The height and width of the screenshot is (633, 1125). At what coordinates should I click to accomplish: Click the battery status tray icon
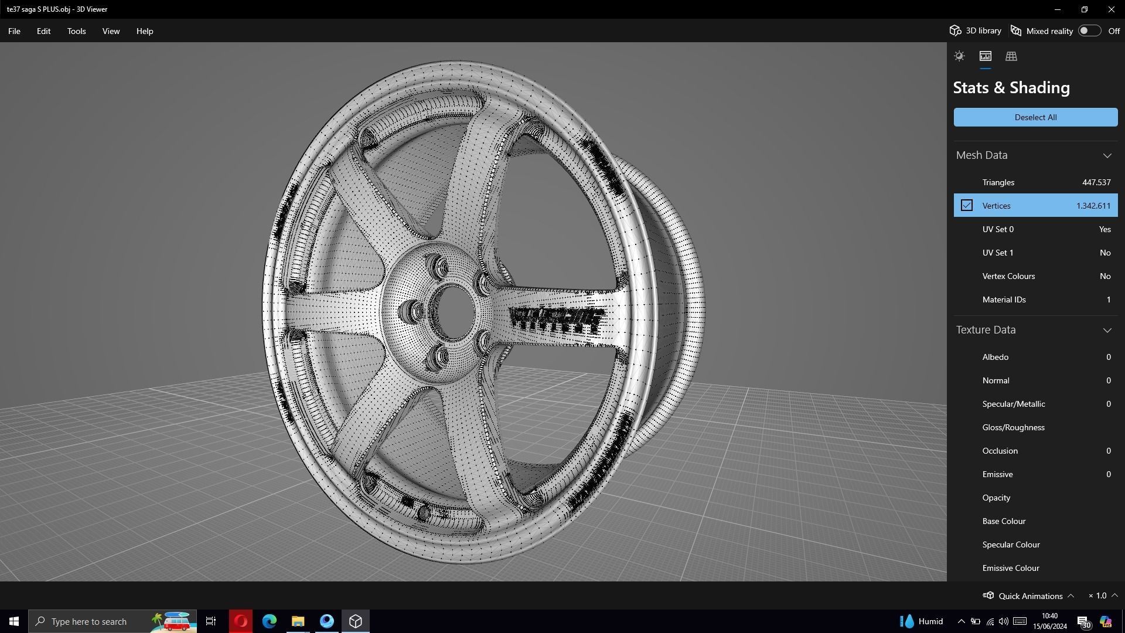pos(976,621)
